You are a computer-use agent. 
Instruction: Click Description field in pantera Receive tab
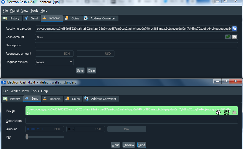coord(136,45)
